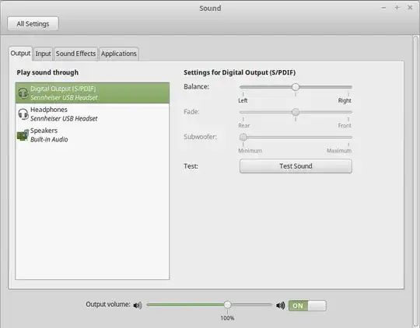Click the 100% volume mark label

point(227,318)
